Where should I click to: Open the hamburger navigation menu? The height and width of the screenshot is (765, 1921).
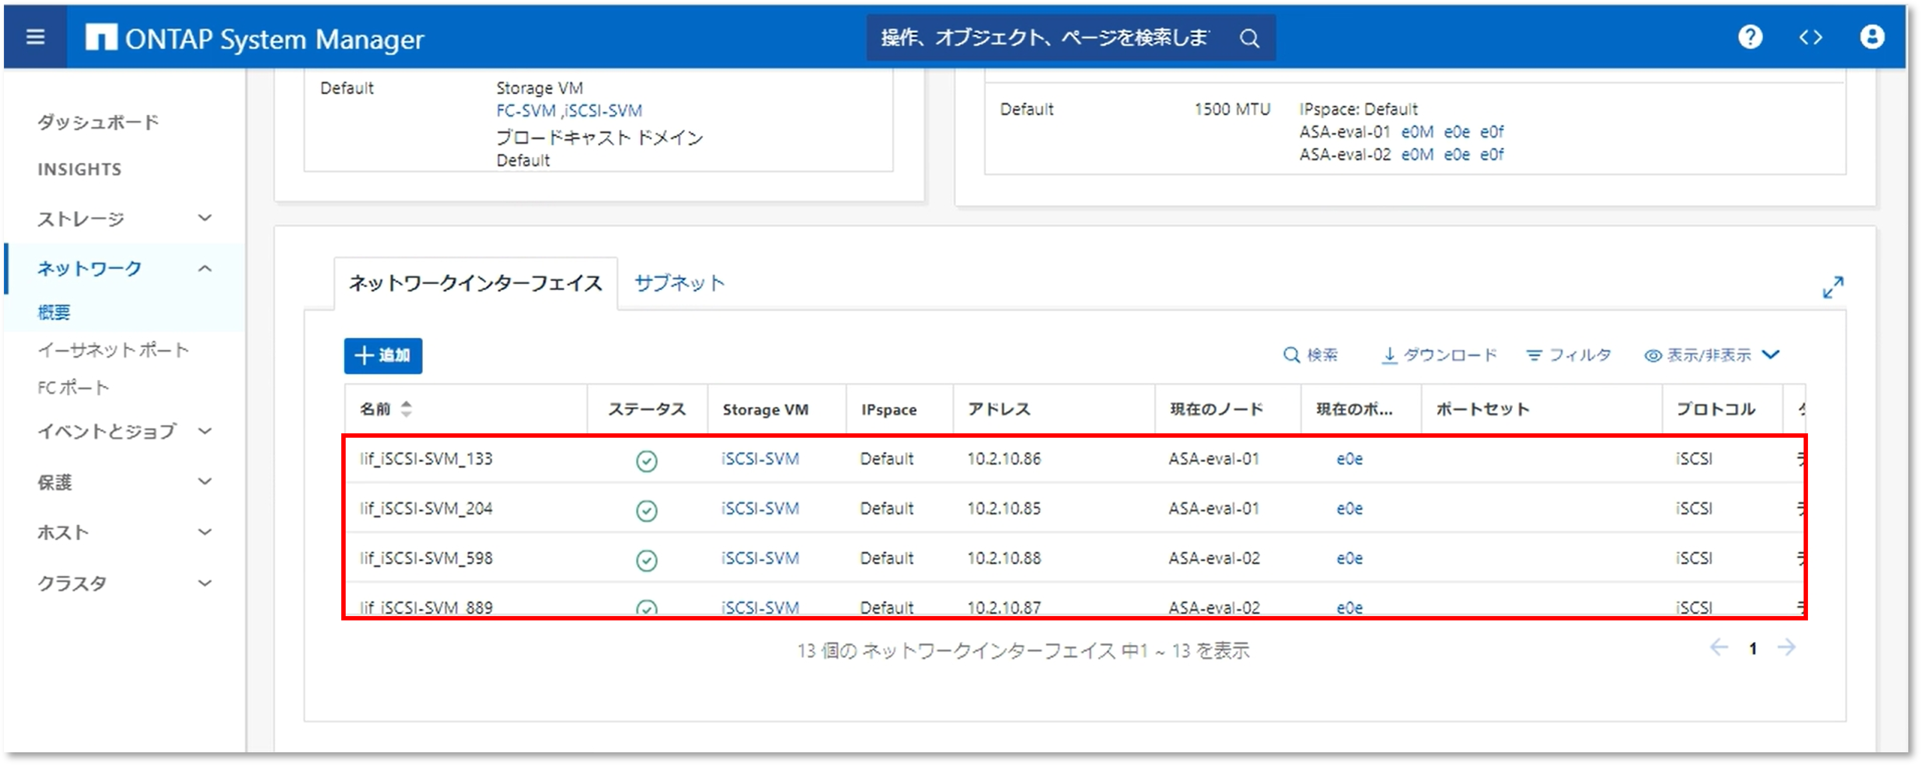tap(35, 36)
